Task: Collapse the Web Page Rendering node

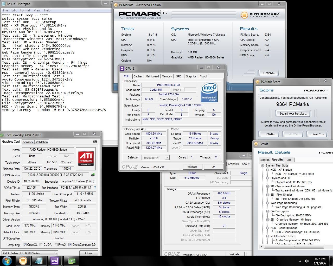Action: coord(267,203)
